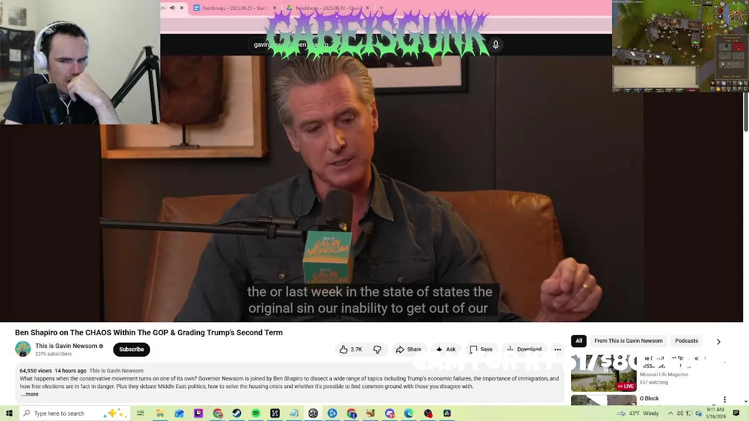The width and height of the screenshot is (749, 421).
Task: Select the All filter chip
Action: tap(579, 341)
